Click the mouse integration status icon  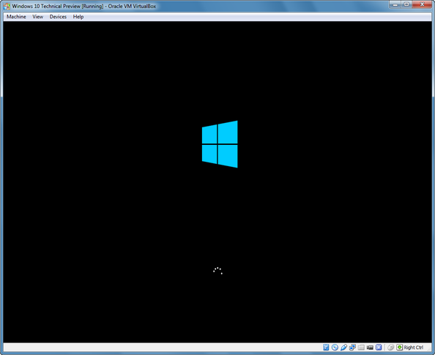click(390, 347)
